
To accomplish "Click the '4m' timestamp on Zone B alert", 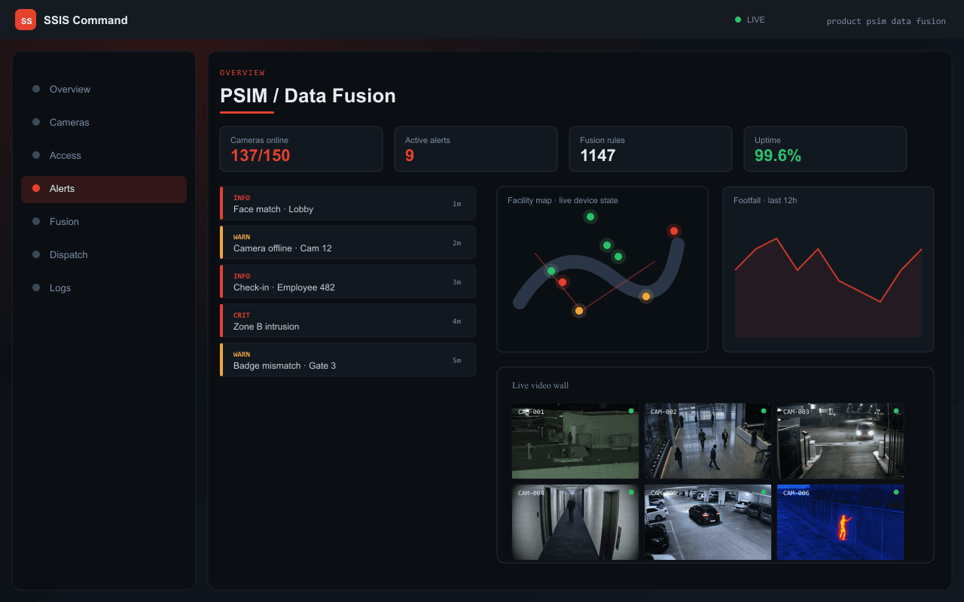I will point(456,321).
